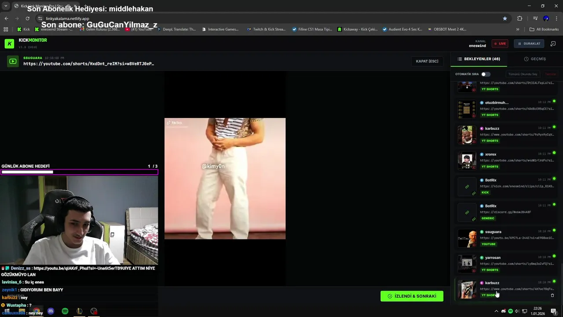Click the GÜNLÜK ABONE HEDEFİ progress bar

[79, 172]
